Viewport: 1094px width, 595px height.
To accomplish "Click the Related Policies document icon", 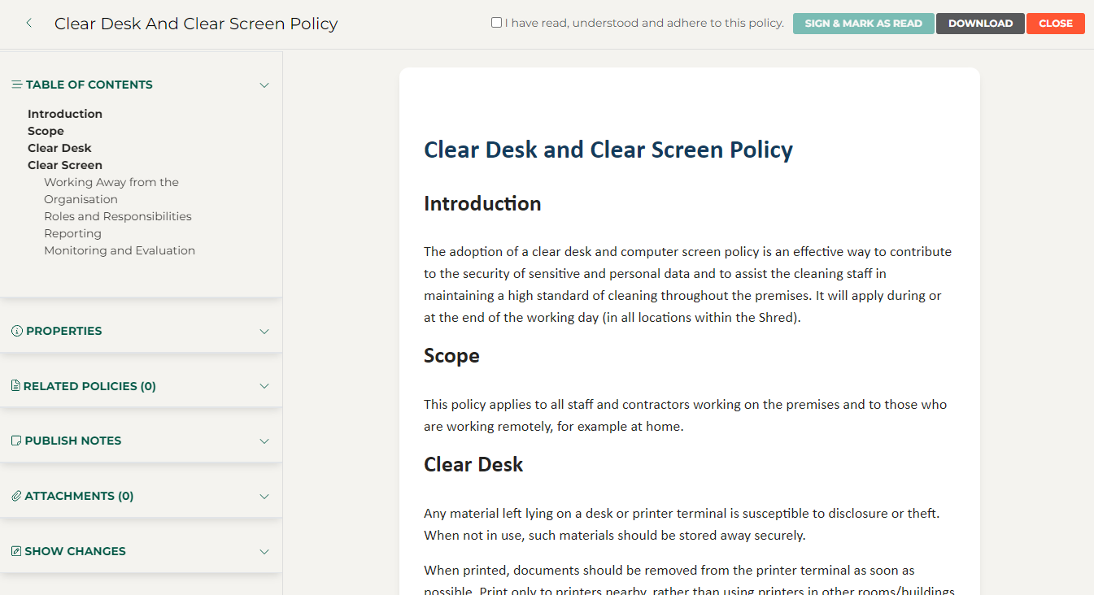I will click(14, 385).
